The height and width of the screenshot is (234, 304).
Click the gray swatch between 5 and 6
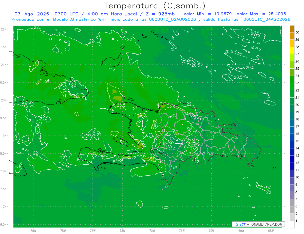pyautogui.click(x=292, y=210)
